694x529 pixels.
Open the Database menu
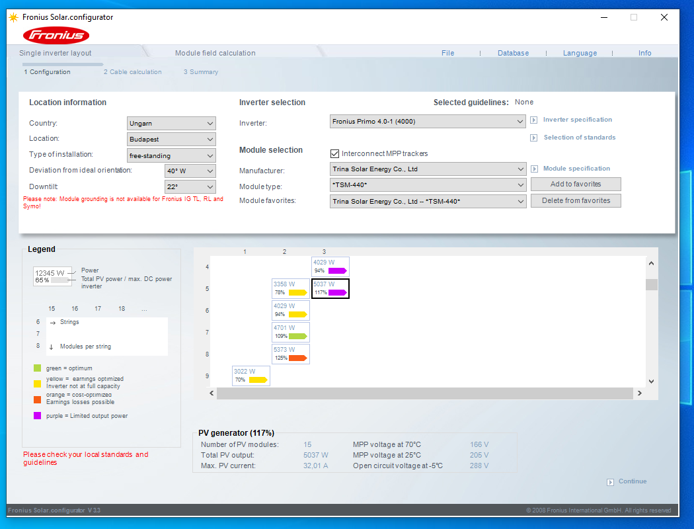point(513,53)
